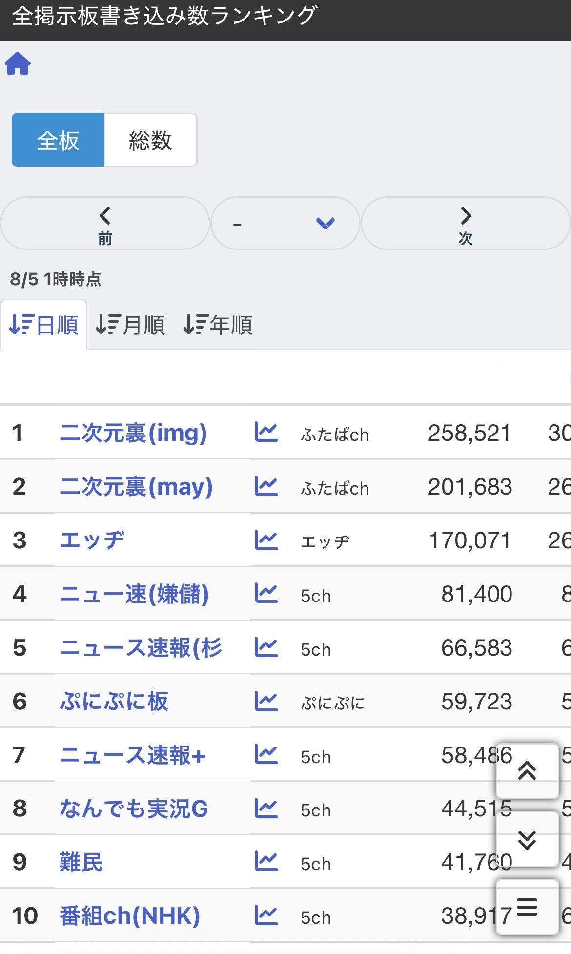This screenshot has width=571, height=954.
Task: Open trend graph for 二次元裏(img)
Action: (x=266, y=432)
